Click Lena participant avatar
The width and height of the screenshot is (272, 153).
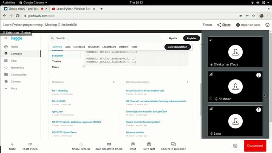click(x=235, y=121)
